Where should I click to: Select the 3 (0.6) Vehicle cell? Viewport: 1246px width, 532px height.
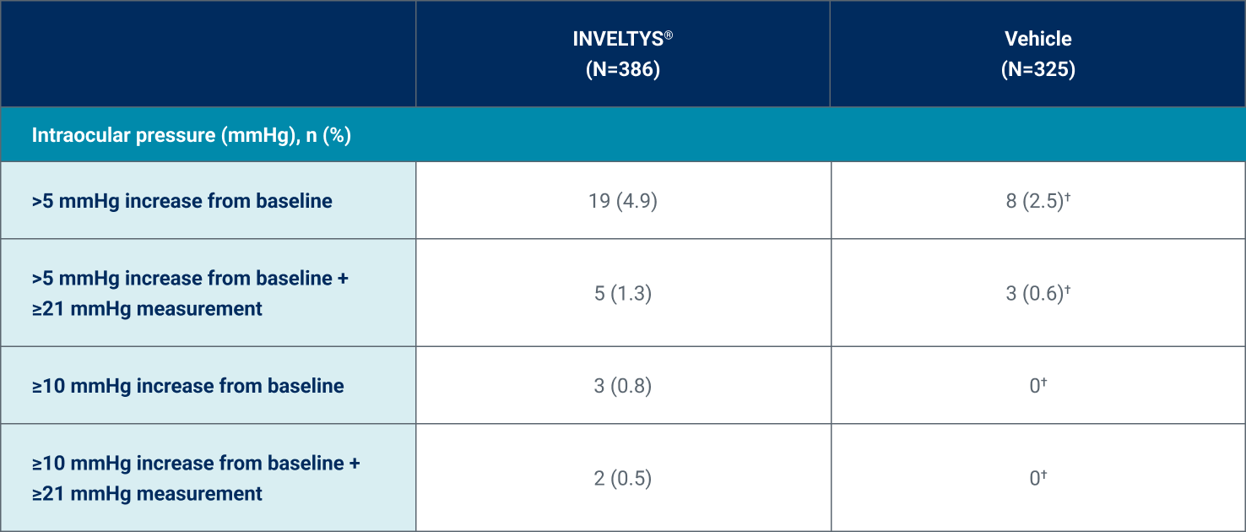click(x=1038, y=293)
